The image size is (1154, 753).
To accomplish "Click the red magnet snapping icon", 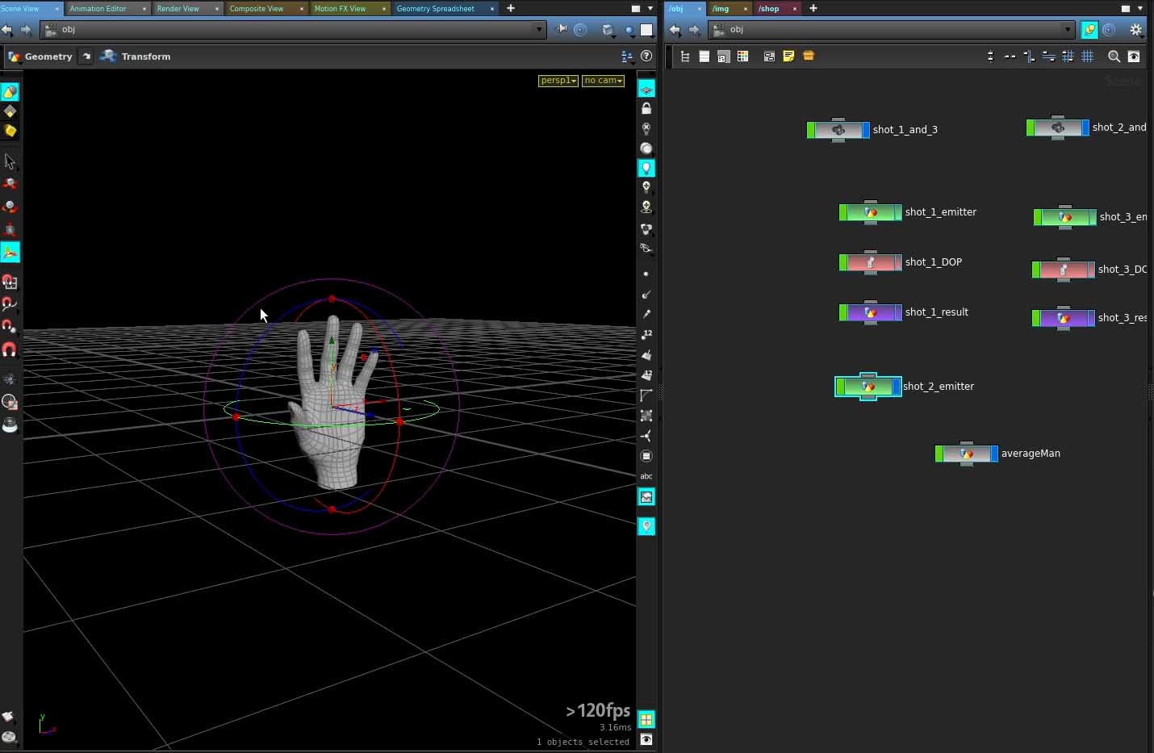I will (x=10, y=349).
